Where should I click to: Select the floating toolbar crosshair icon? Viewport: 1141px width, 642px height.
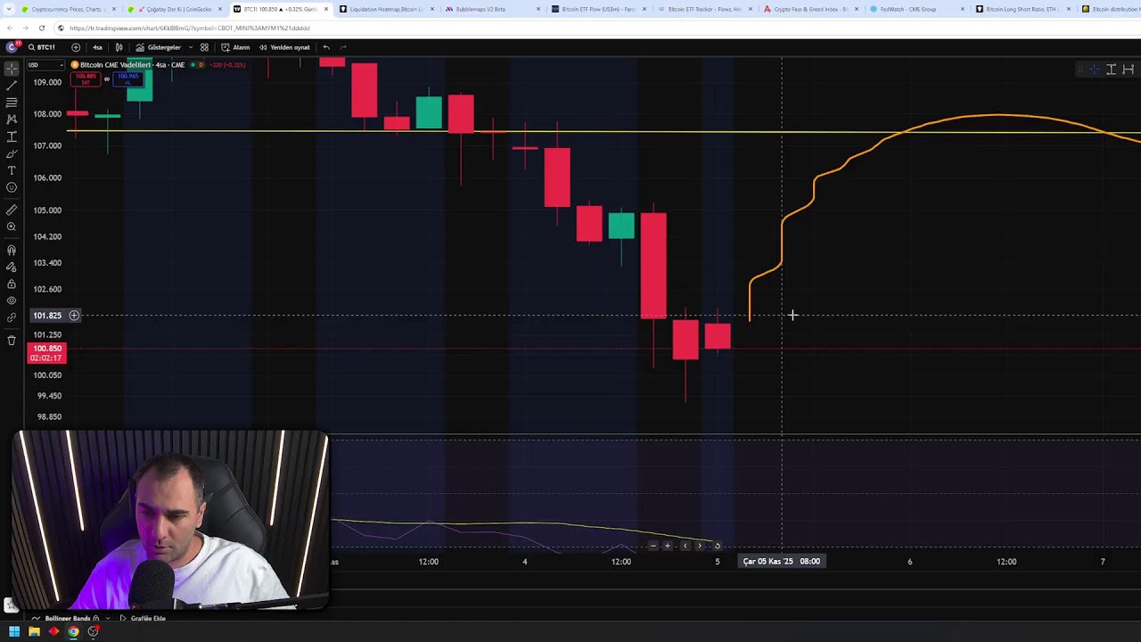coord(1094,70)
